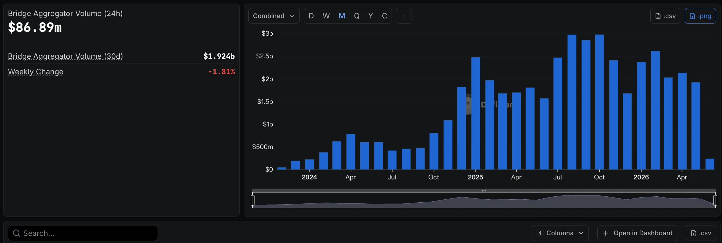Click the chevron arrow next to Combined
722x243 pixels.
(x=292, y=16)
